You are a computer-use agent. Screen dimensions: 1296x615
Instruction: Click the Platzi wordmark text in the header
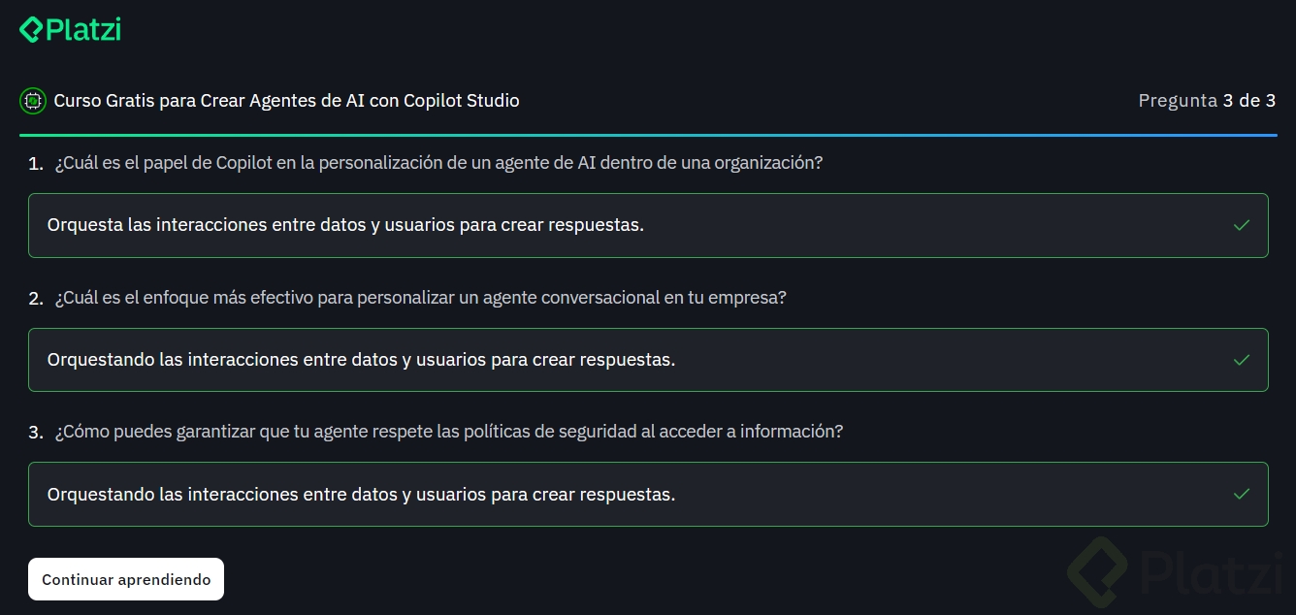coord(83,30)
